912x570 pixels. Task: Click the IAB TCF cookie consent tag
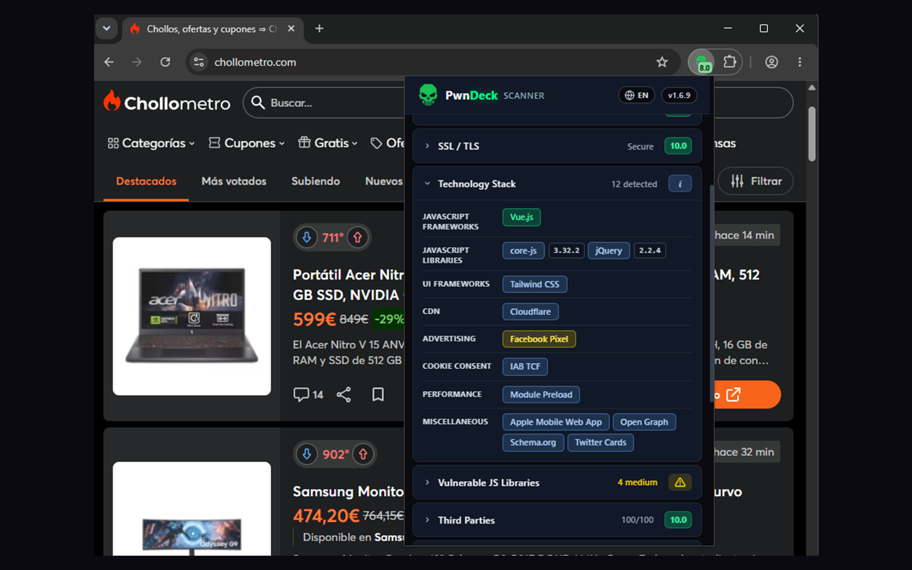coord(525,366)
